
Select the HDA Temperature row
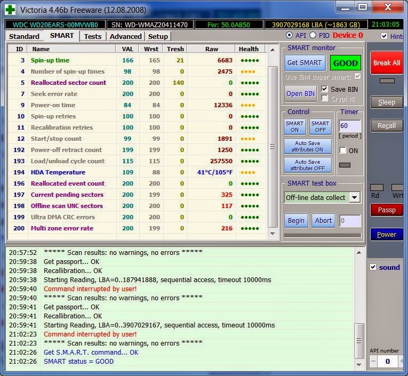coord(137,172)
